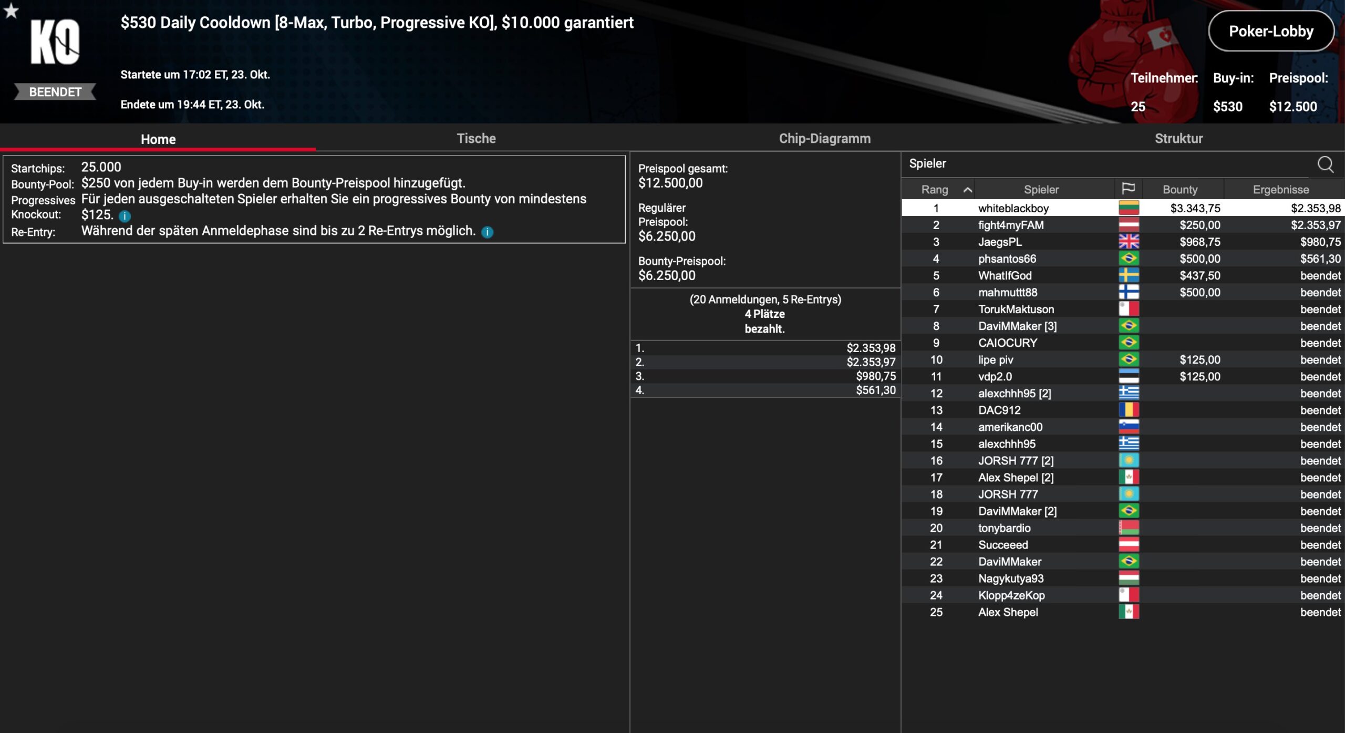The image size is (1345, 733).
Task: Click the flag column header icon
Action: point(1128,189)
